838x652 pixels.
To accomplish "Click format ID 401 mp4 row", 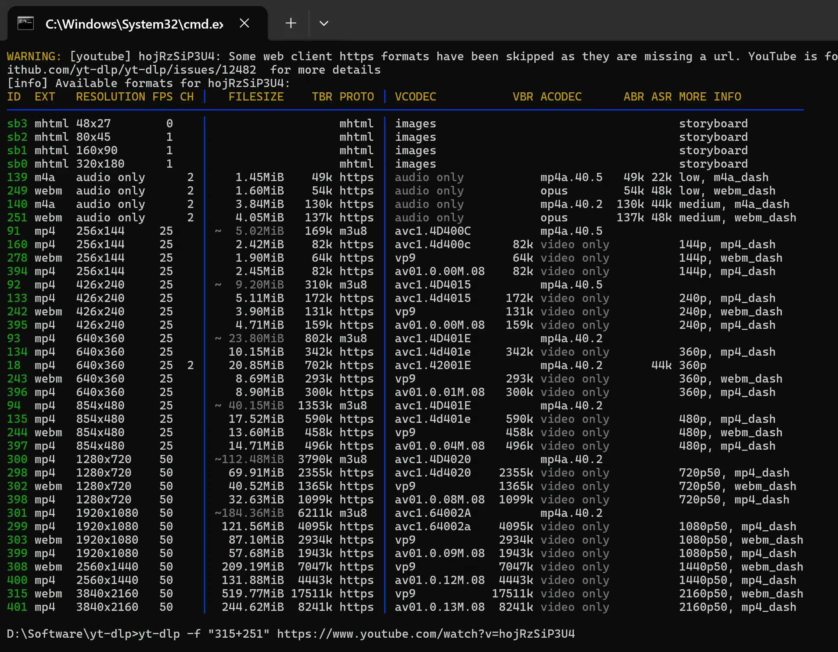I will tap(17, 607).
